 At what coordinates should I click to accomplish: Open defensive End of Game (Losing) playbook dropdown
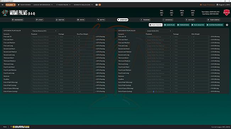(159, 92)
